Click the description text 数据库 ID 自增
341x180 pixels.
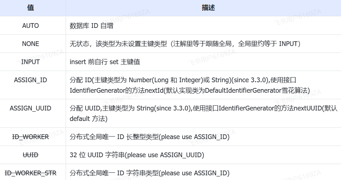92,26
